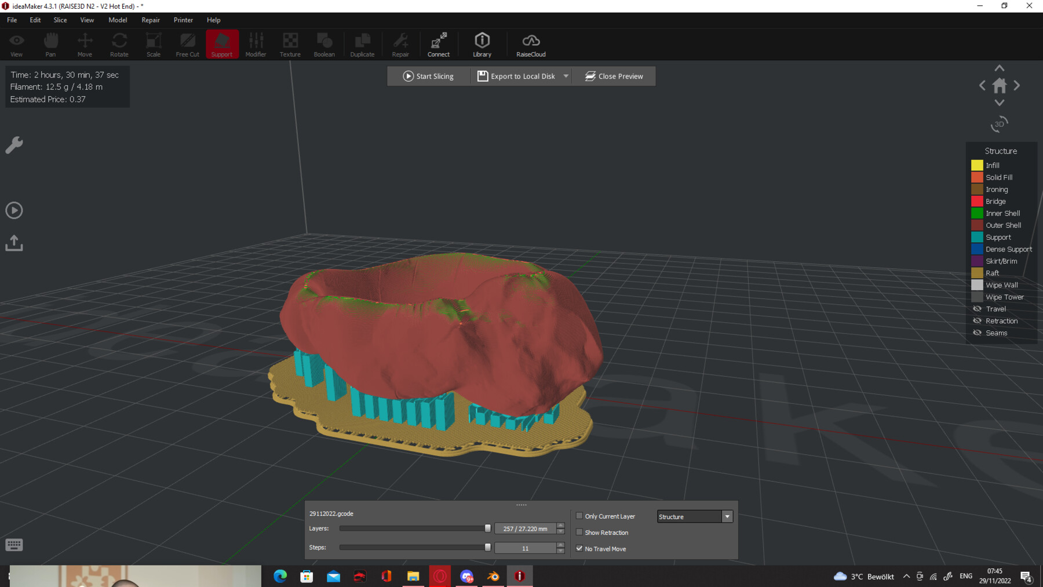Open the Free Cut tool
The image size is (1043, 587).
click(x=187, y=43)
